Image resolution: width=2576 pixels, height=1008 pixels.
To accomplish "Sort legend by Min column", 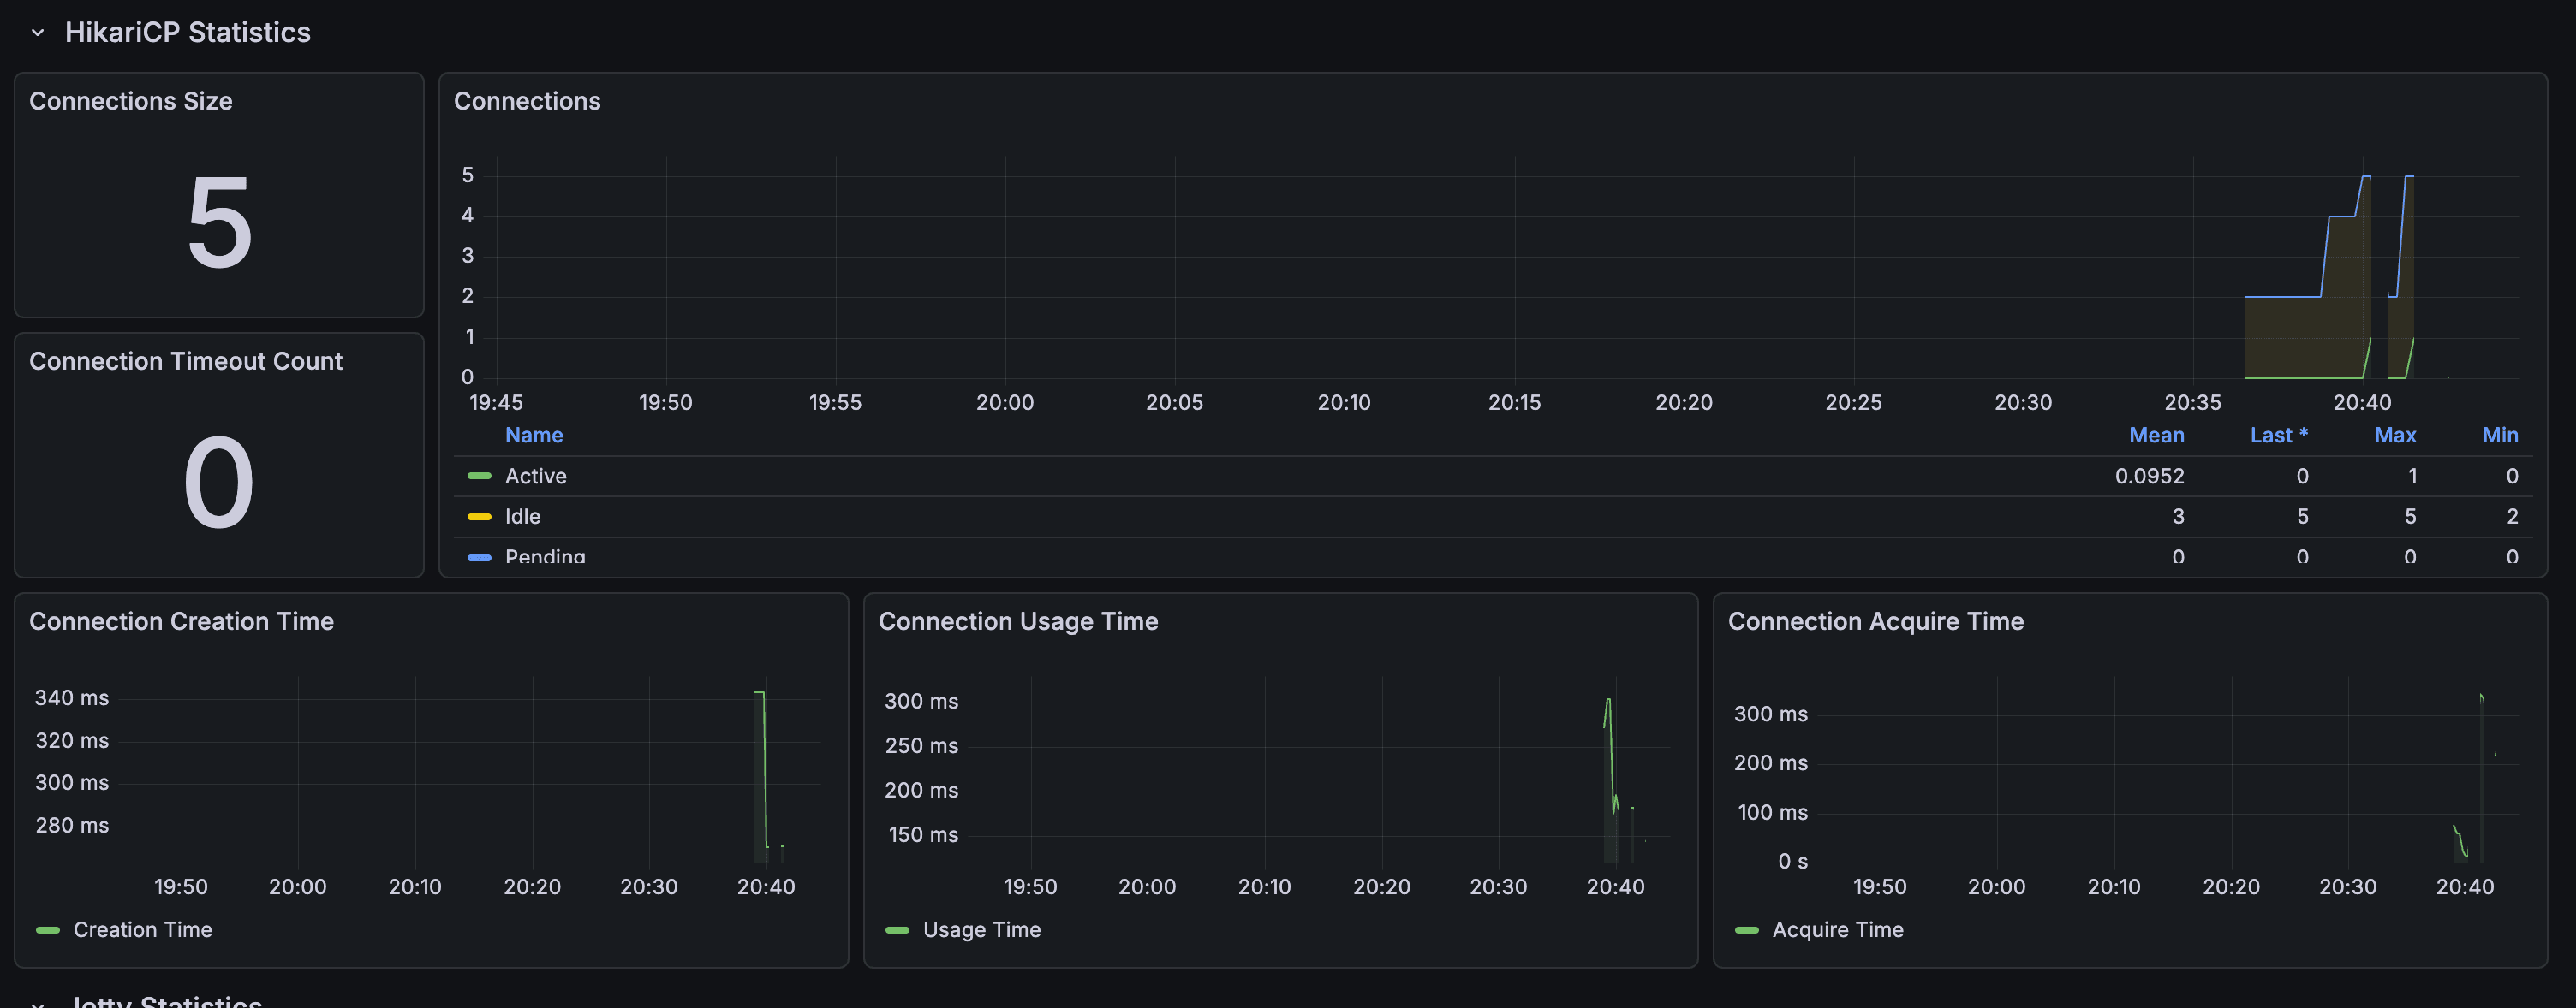I will pos(2499,436).
